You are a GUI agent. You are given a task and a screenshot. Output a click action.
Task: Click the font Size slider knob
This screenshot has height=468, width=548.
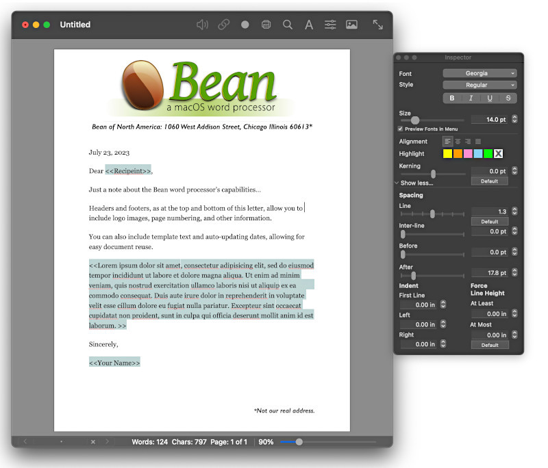pos(415,120)
